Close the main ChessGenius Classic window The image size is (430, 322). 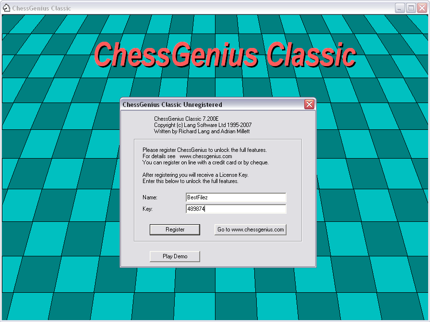coord(422,8)
